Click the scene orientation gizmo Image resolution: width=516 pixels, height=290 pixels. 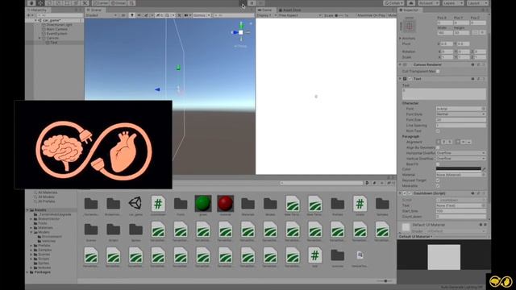pyautogui.click(x=241, y=32)
